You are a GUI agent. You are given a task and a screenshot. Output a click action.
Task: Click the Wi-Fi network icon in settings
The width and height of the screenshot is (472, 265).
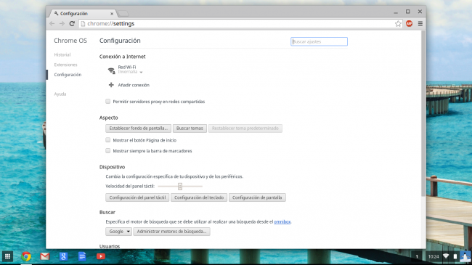(111, 70)
